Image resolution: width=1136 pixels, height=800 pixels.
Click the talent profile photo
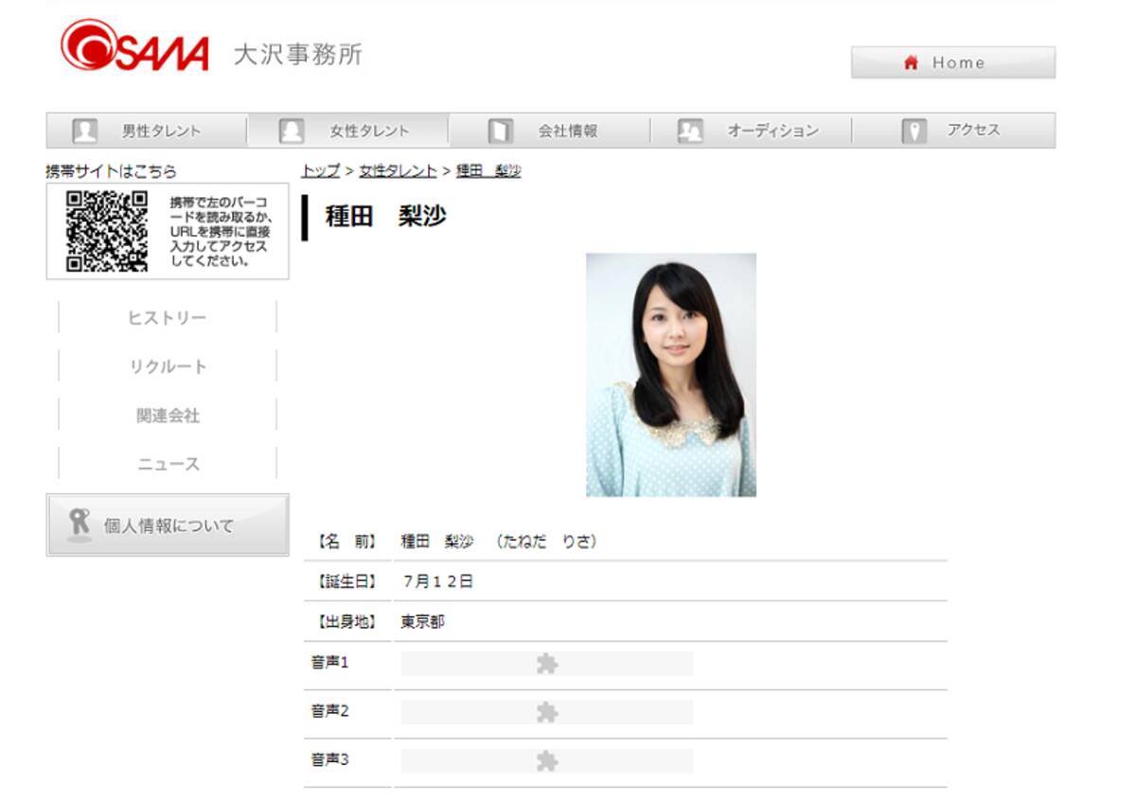[671, 375]
